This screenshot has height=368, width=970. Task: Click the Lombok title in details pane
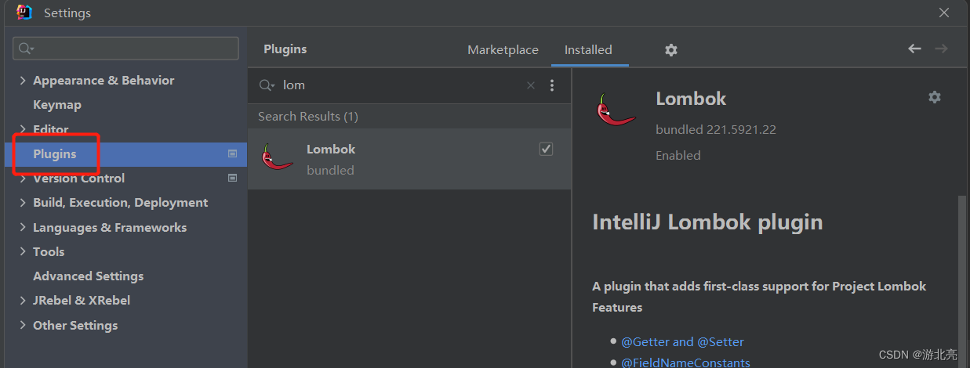tap(691, 99)
